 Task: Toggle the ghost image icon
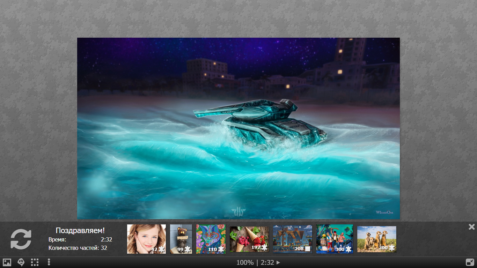pos(21,262)
